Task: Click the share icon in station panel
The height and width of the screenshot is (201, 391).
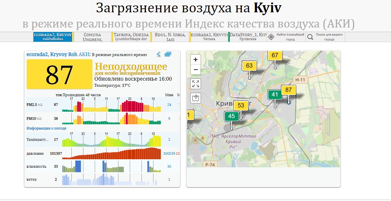Action: [159, 54]
